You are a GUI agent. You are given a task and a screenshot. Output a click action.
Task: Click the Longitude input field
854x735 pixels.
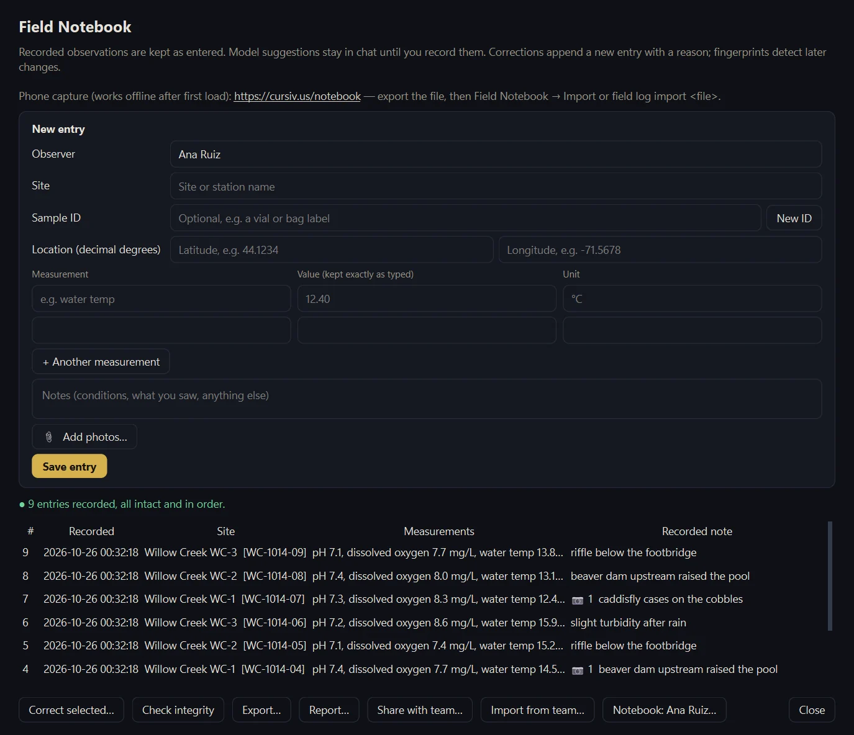(660, 250)
